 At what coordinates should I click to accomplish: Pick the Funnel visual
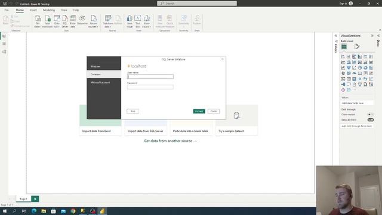coord(349,67)
